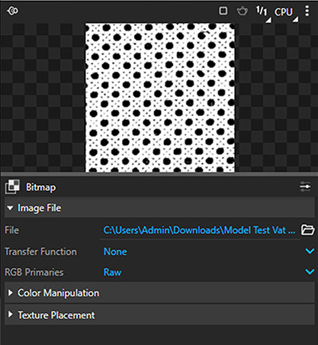Toggle the square region render icon

(223, 11)
